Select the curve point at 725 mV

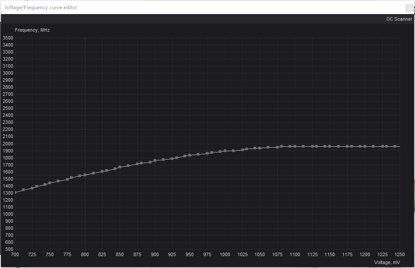(32, 187)
